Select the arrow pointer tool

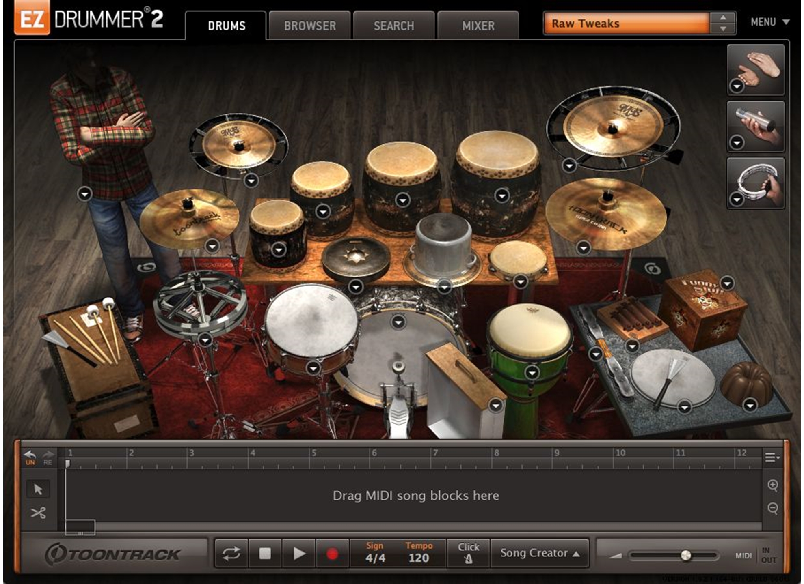click(38, 489)
